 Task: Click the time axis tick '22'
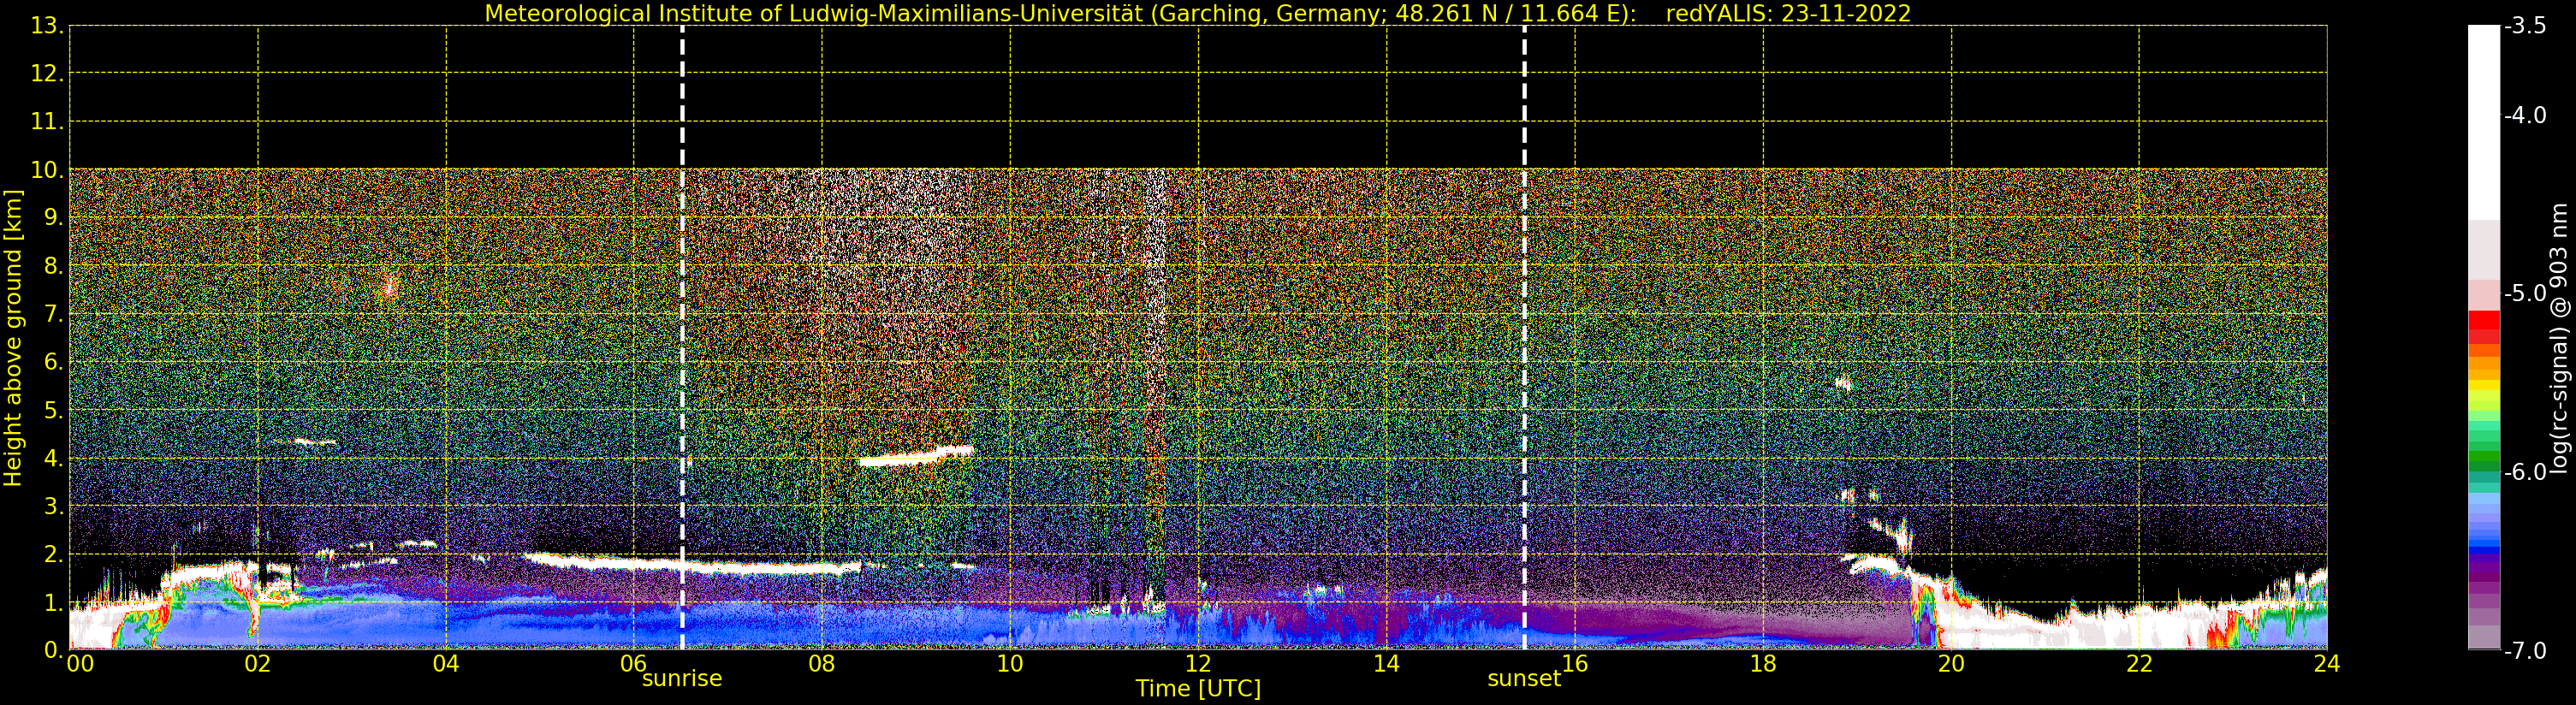coord(2139,664)
